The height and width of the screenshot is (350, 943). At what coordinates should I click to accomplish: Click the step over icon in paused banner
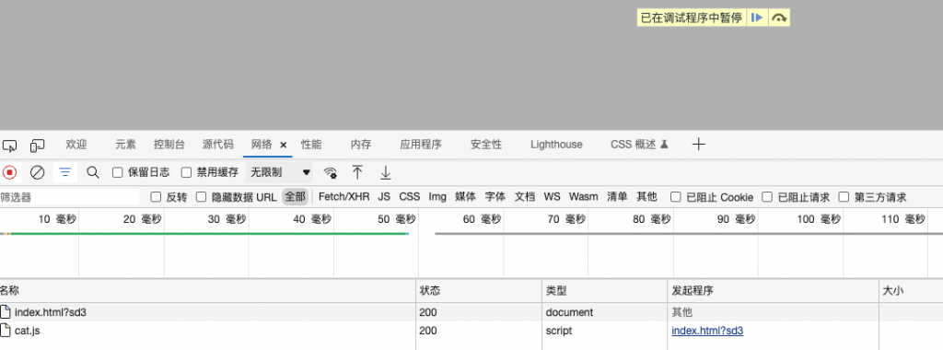[x=779, y=18]
